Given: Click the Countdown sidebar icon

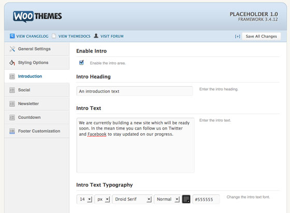Looking at the screenshot, I should 12,117.
